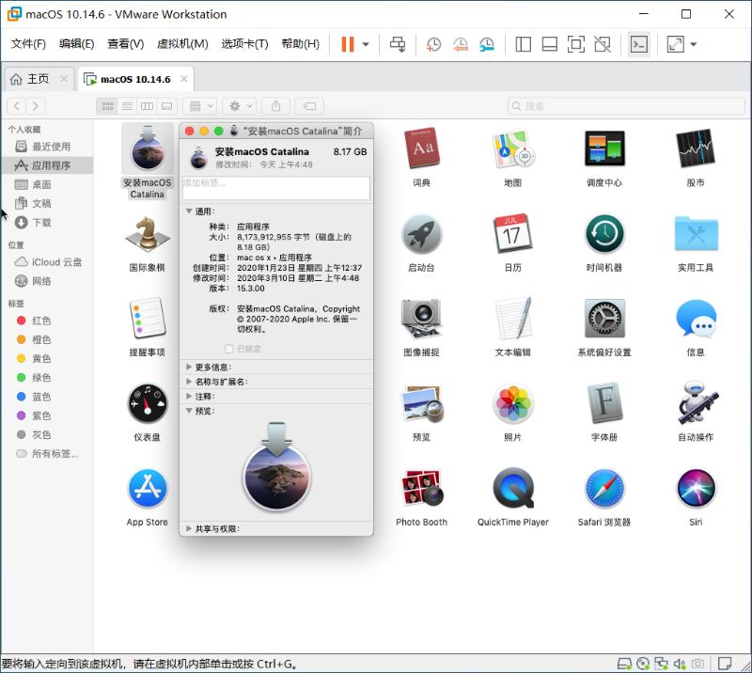Viewport: 752px width, 673px height.
Task: Switch Finder to list view
Action: [x=128, y=105]
